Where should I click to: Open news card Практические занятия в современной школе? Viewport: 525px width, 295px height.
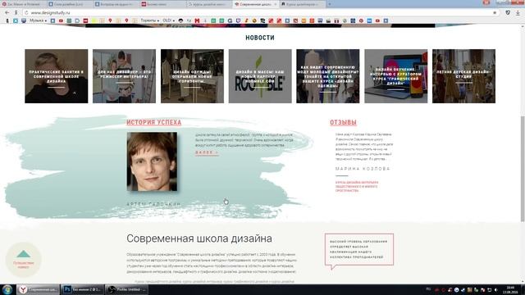57,76
